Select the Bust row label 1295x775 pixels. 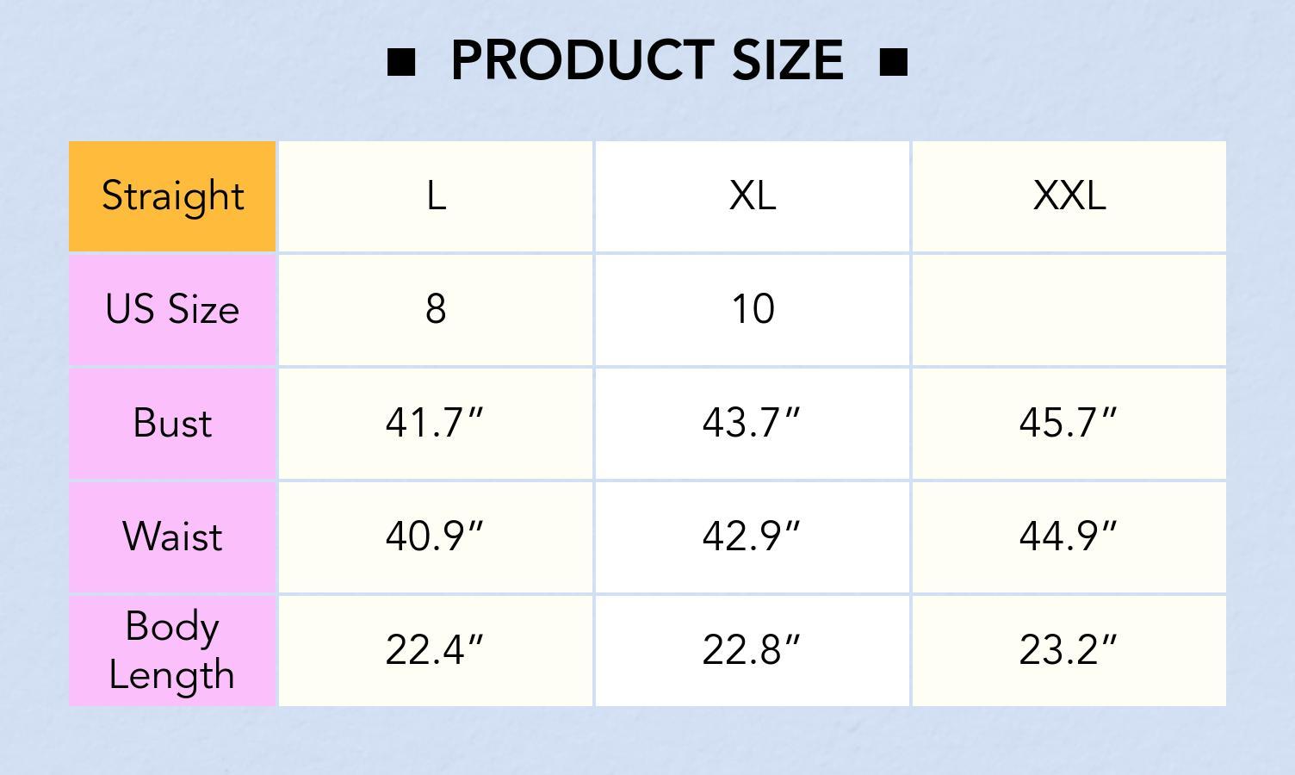pos(172,423)
